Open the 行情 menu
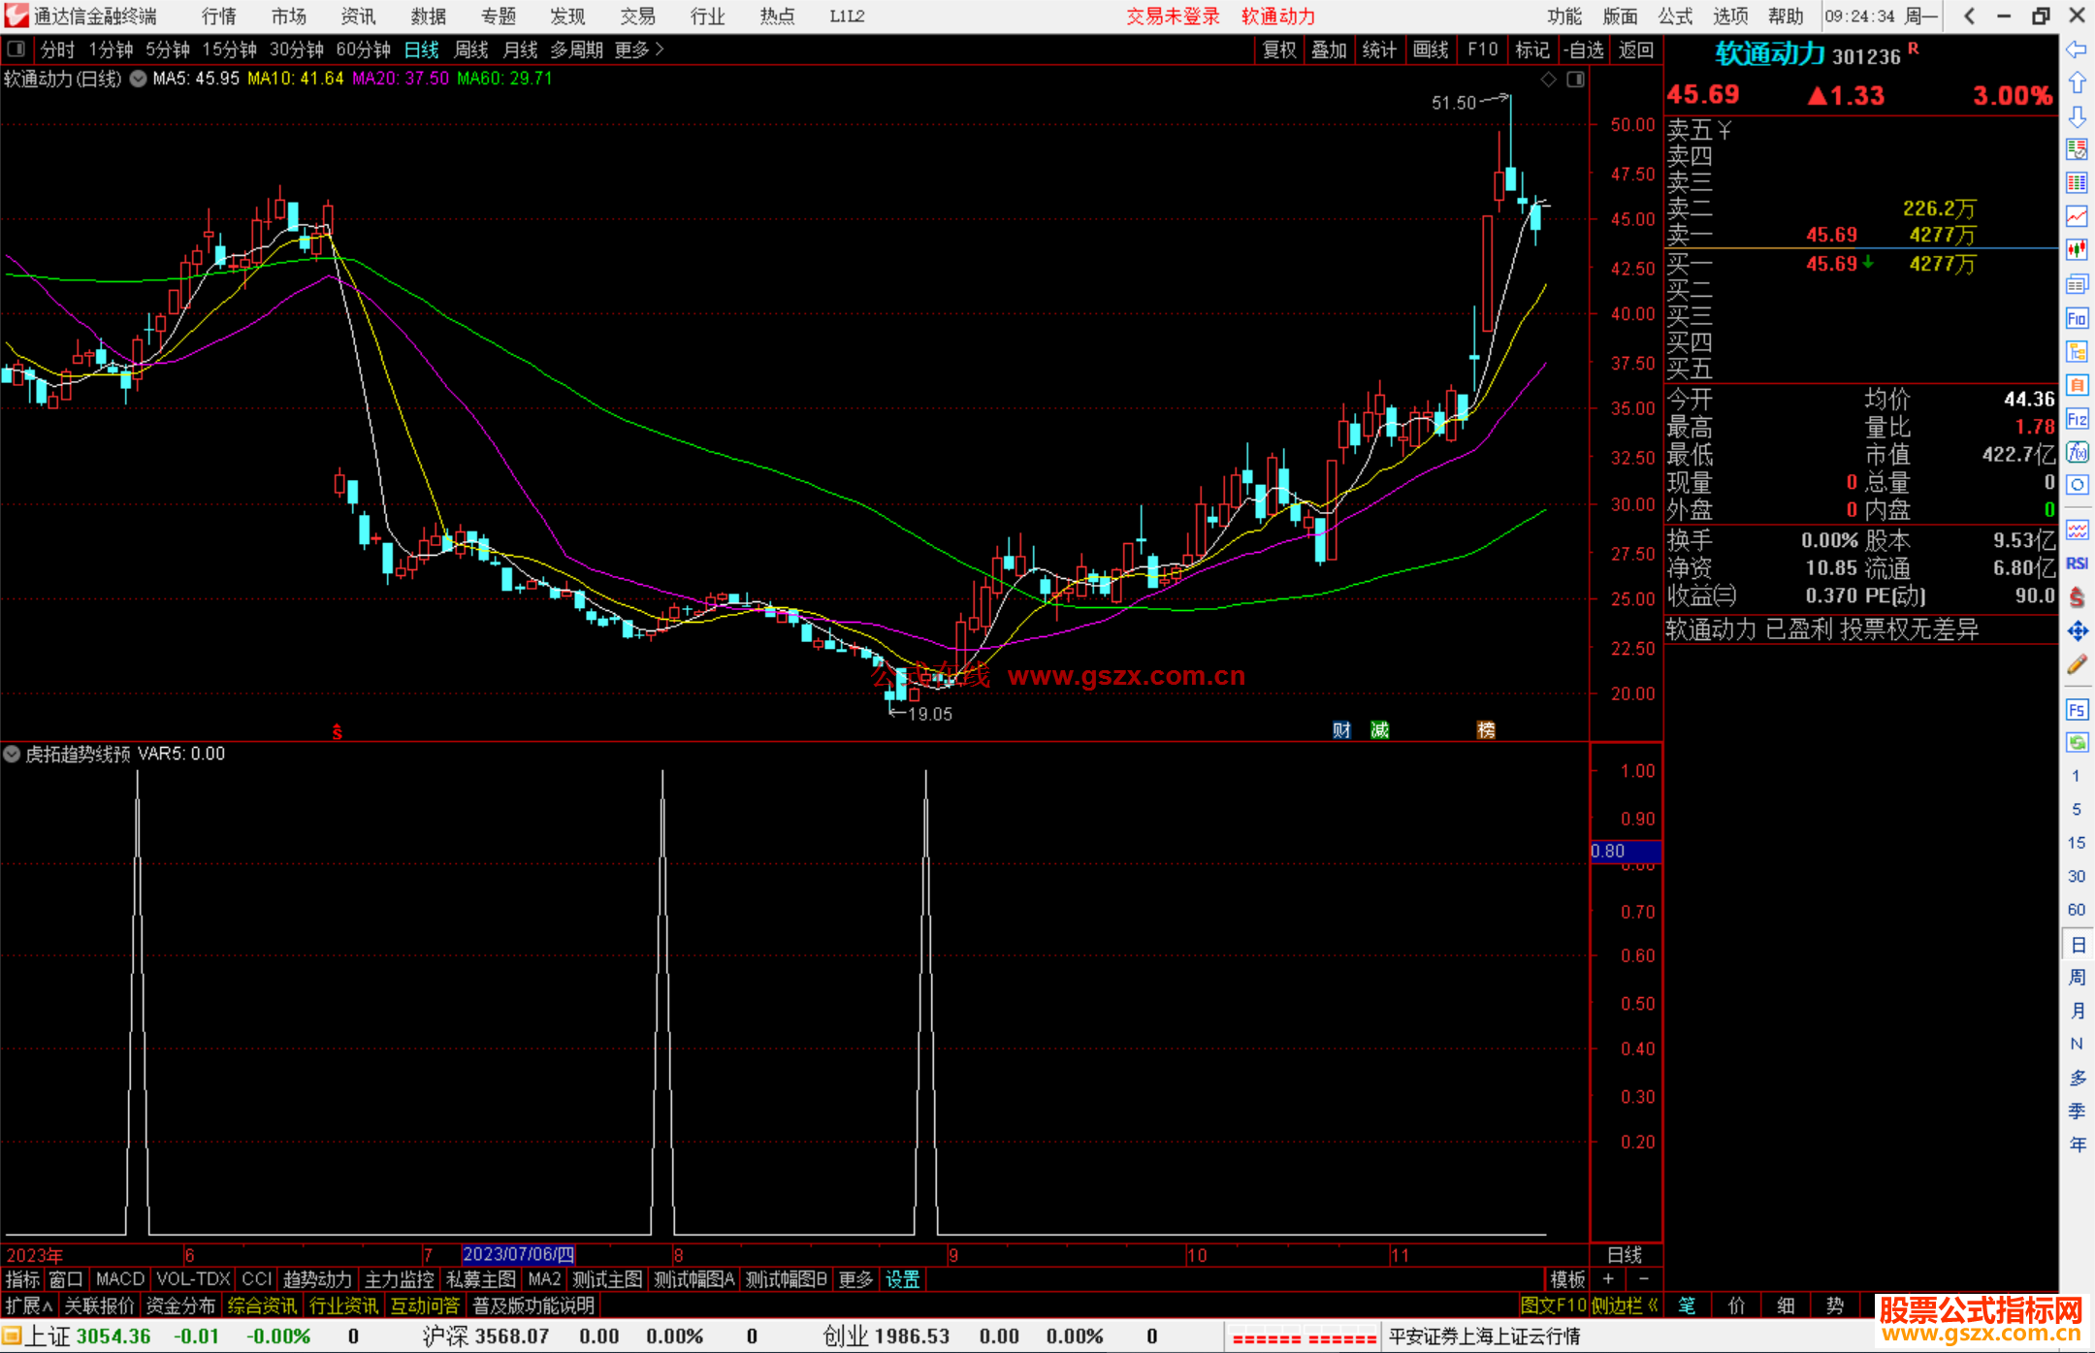The height and width of the screenshot is (1353, 2095). click(219, 16)
